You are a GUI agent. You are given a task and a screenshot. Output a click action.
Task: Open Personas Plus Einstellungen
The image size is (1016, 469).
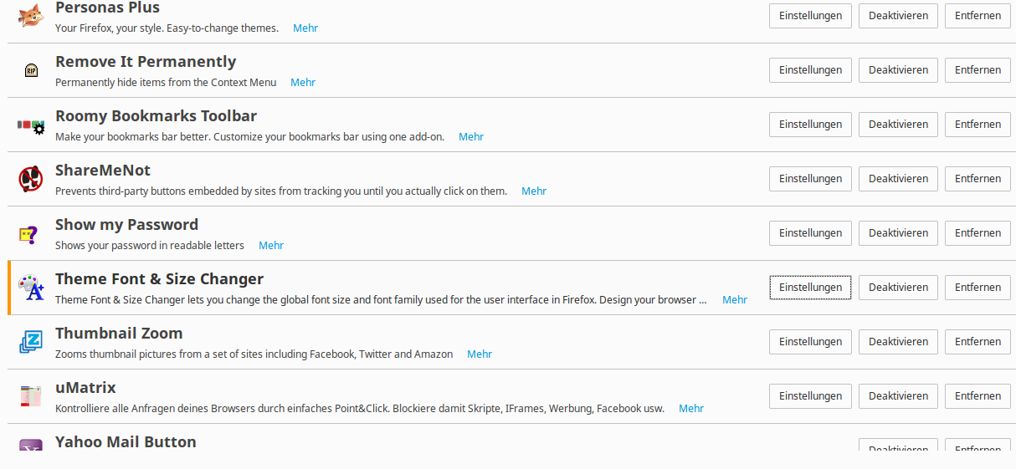click(x=810, y=16)
